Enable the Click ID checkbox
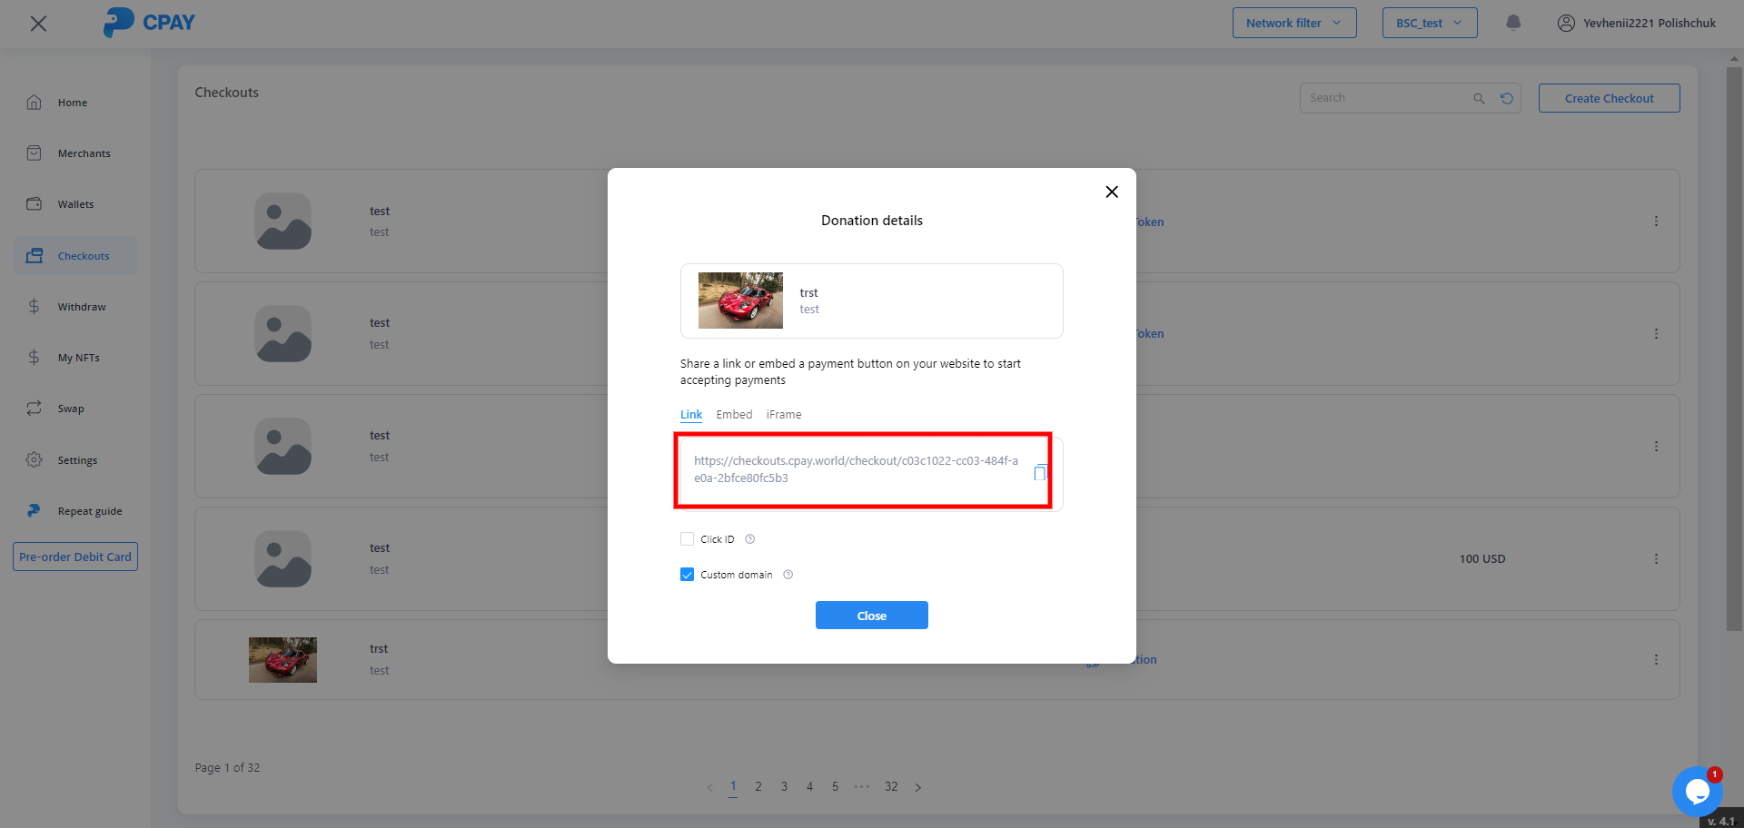Screen dimensions: 1744x828 pyautogui.click(x=688, y=539)
